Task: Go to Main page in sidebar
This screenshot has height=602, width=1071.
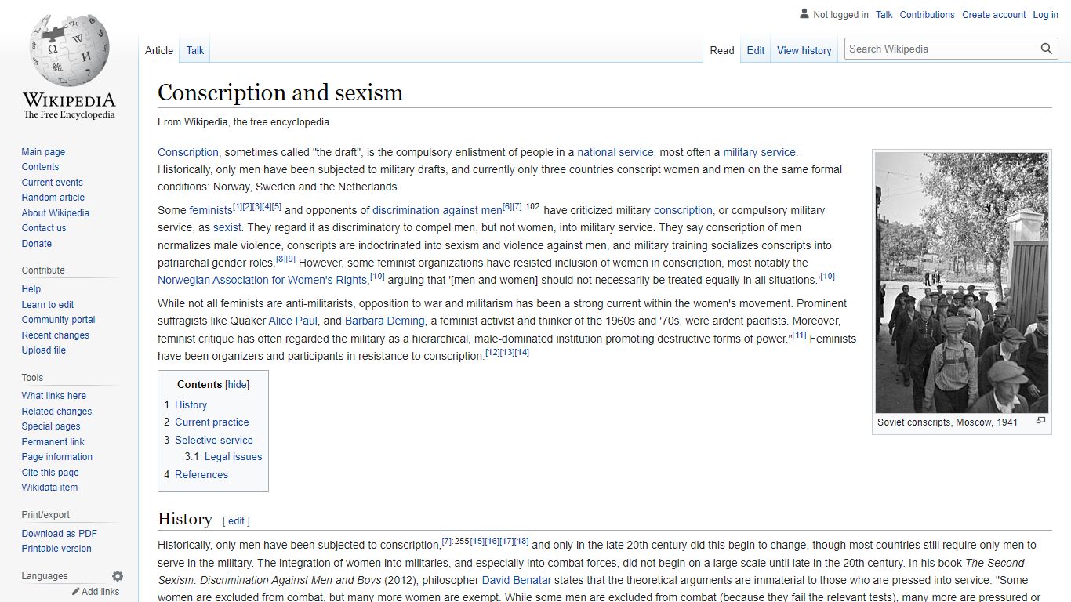Action: (x=43, y=152)
